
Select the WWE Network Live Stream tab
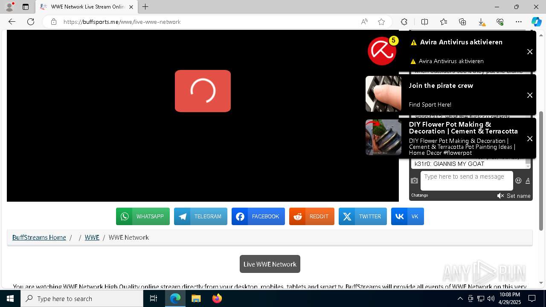point(86,7)
